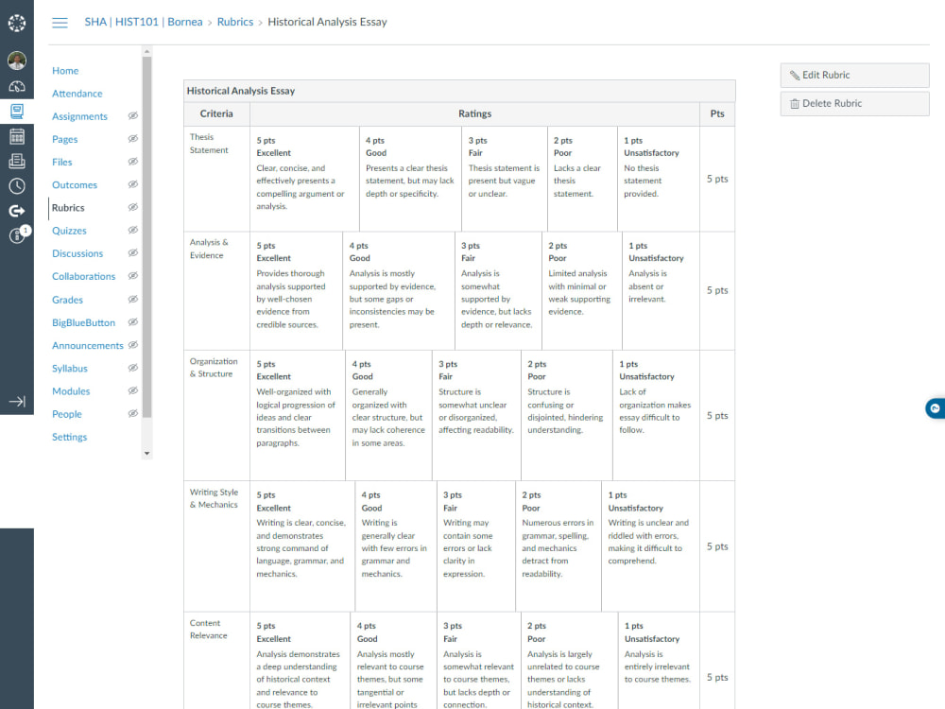Click Thesis Statement Excellent 5 pts rating
The image size is (945, 709).
point(304,179)
